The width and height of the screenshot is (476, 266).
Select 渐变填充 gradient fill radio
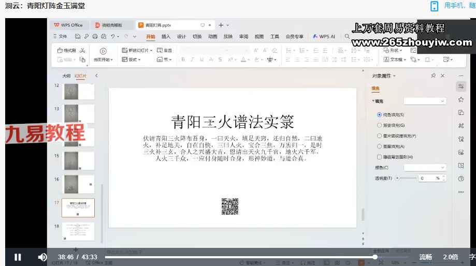tap(379, 125)
